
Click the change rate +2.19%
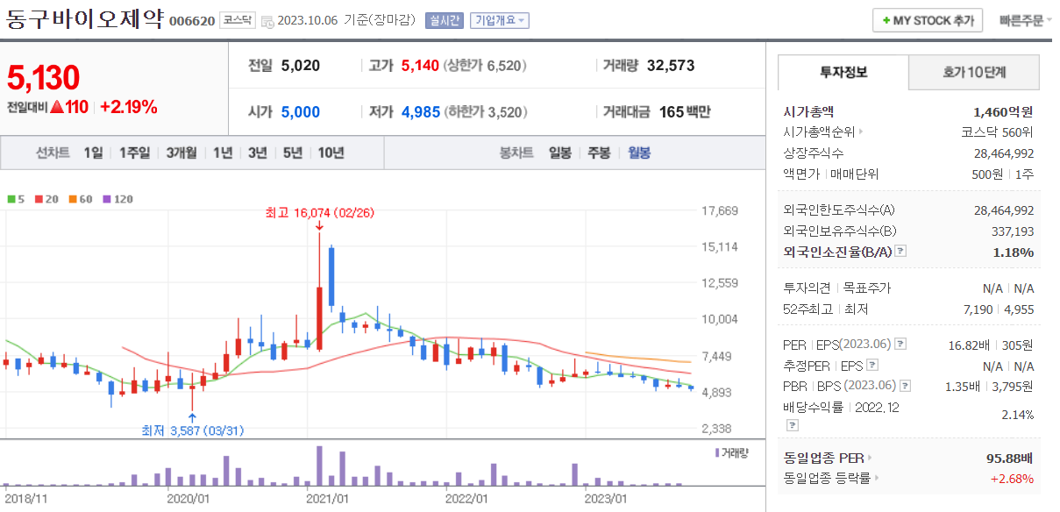pos(129,107)
